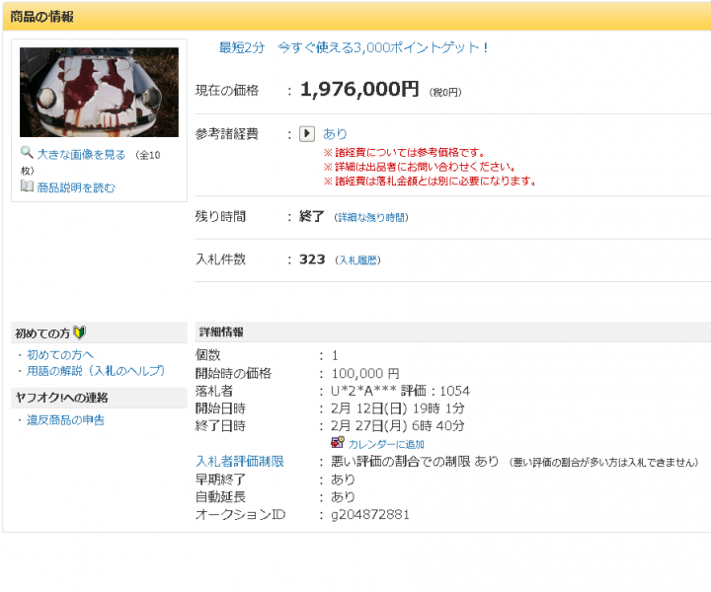Screen dimensions: 711x592
Task: Click the calendar icon beside カレンダーに追加
Action: 338,443
